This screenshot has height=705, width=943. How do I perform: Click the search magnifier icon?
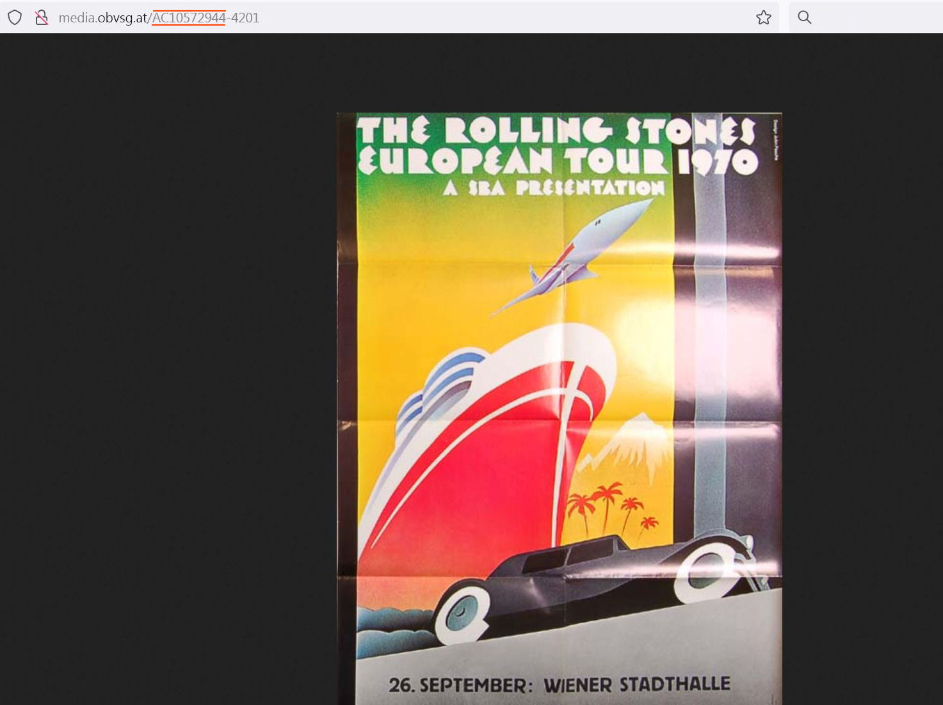tap(805, 17)
